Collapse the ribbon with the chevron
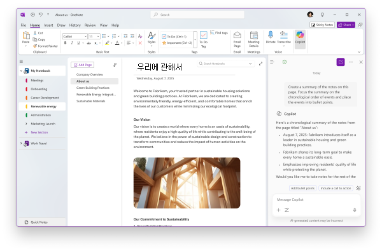 (x=359, y=52)
